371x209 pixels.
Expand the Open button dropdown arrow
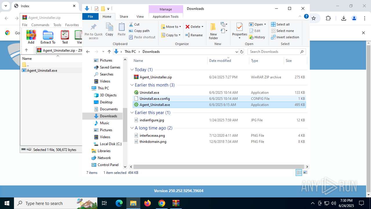tap(265, 24)
